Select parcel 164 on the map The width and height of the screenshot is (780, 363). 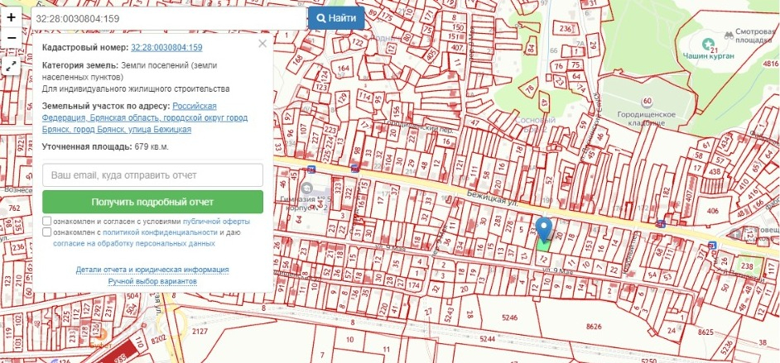(x=343, y=68)
